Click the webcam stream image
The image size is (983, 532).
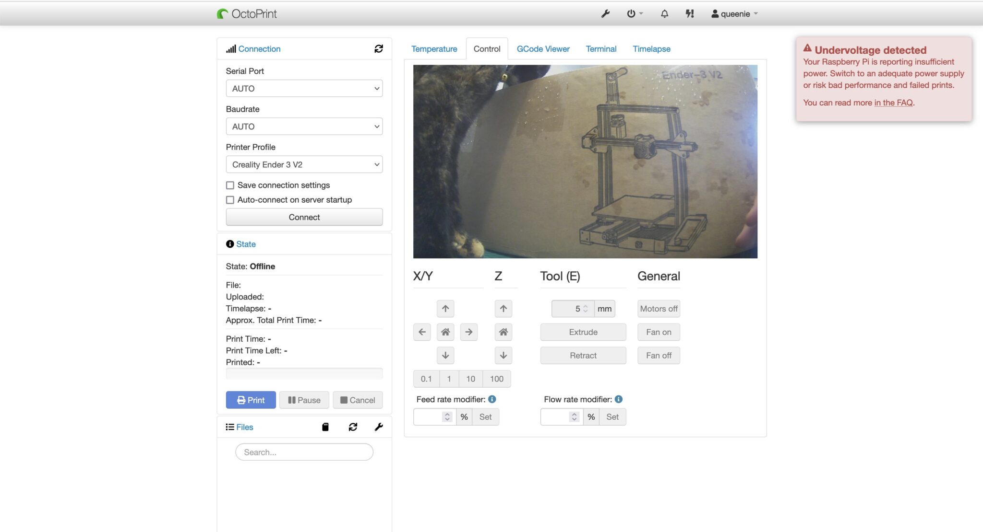(585, 162)
